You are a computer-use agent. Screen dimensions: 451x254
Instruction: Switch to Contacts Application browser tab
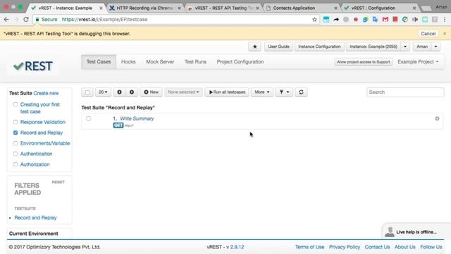(x=301, y=8)
